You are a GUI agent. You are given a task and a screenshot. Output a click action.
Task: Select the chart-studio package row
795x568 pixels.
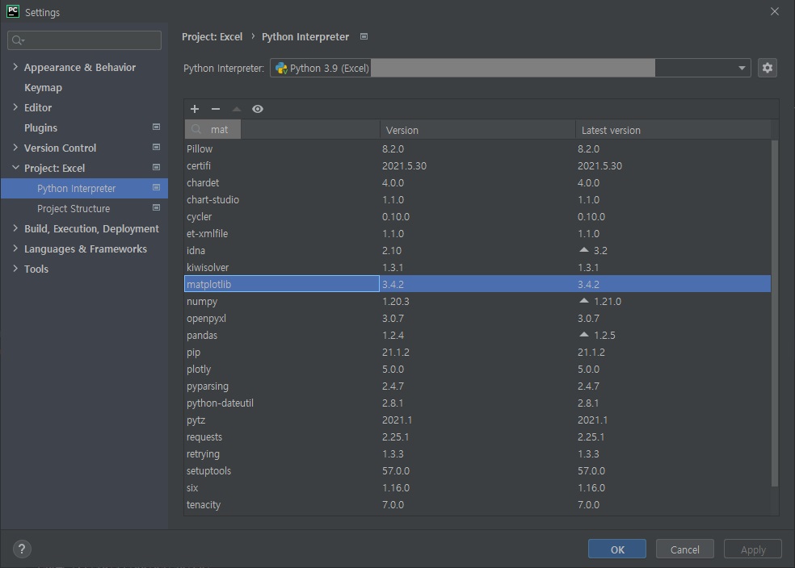point(477,199)
